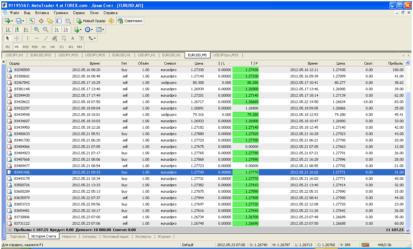
Task: Open the Market Watch window icon
Action: [32, 21]
